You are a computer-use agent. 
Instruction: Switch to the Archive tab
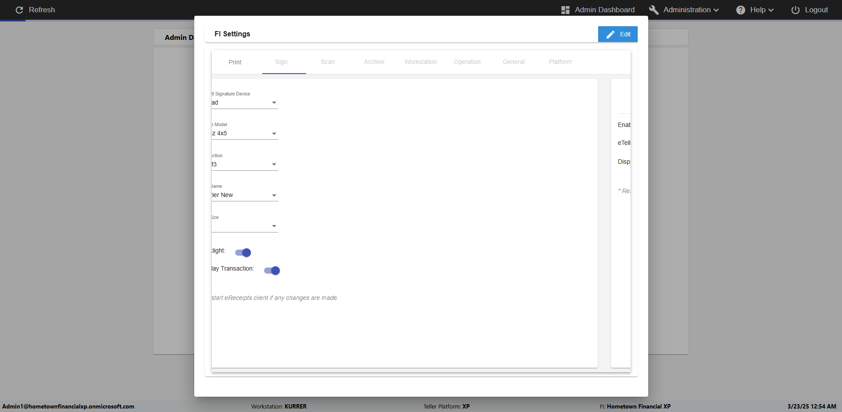[374, 62]
